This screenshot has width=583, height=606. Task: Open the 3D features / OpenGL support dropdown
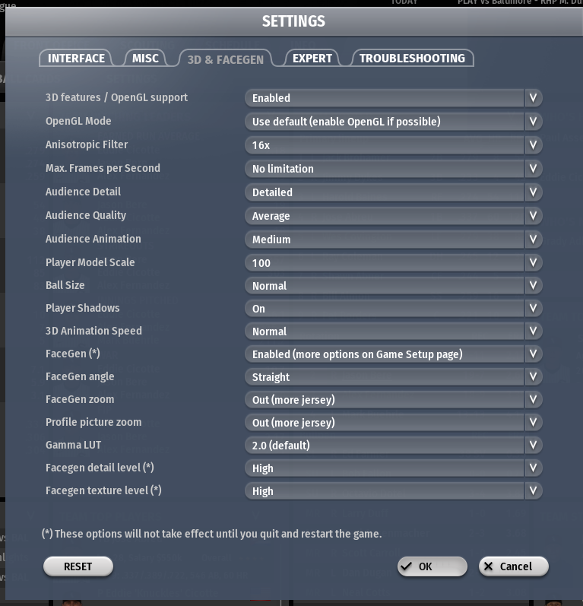tap(393, 98)
